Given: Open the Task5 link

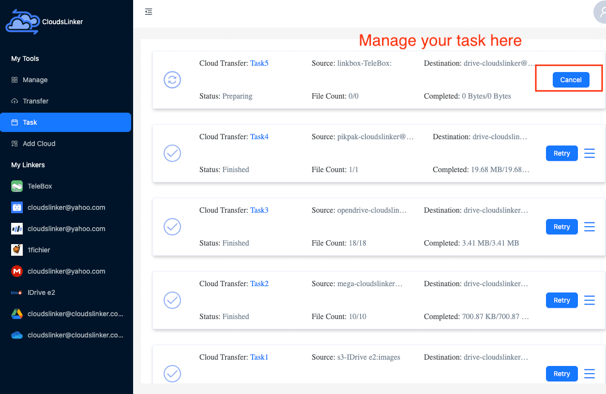Looking at the screenshot, I should [259, 63].
